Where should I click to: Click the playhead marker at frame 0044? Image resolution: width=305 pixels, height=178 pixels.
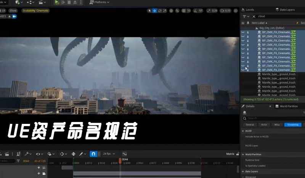point(120,160)
